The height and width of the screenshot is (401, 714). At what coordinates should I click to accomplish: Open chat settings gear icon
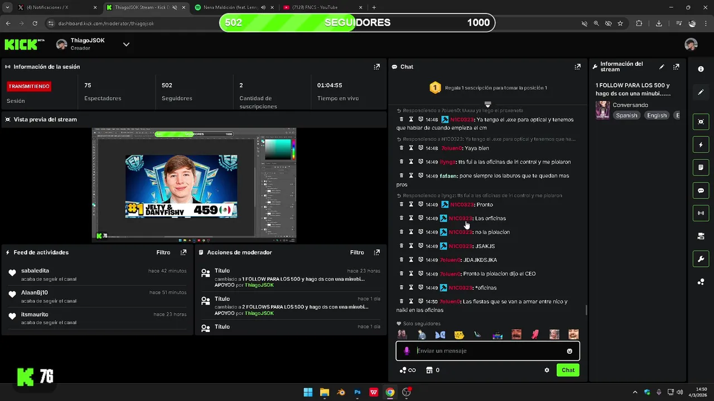547,370
